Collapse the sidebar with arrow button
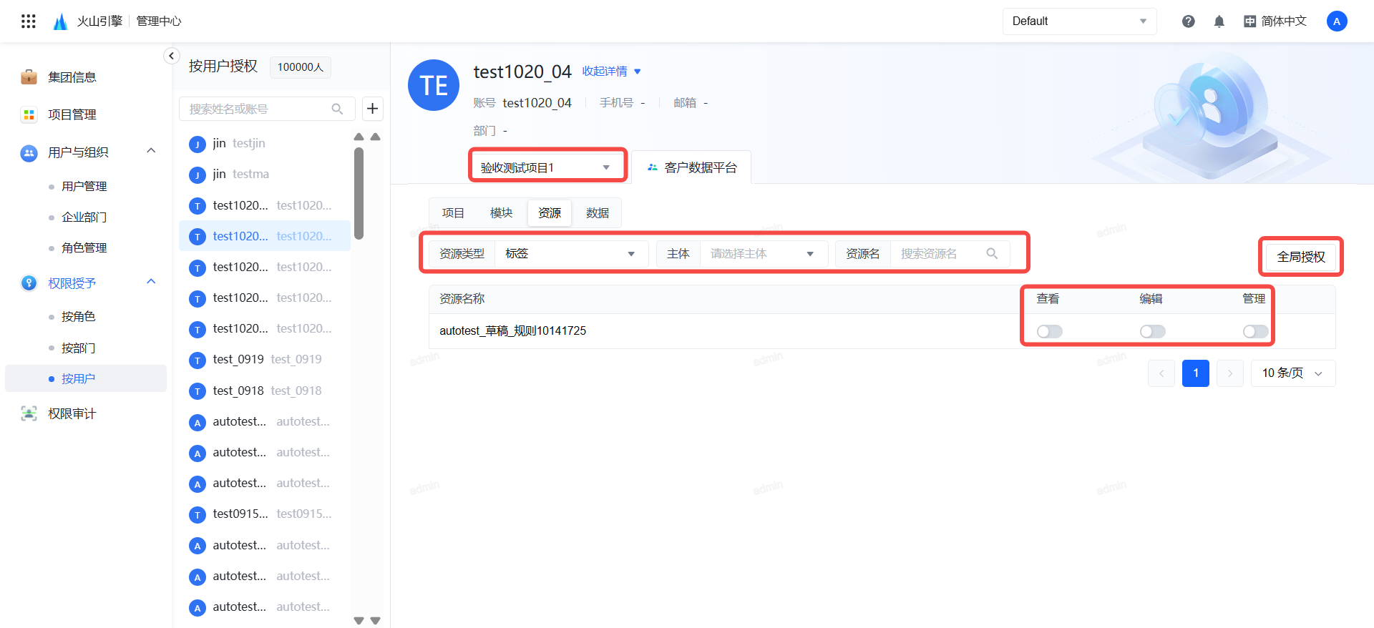This screenshot has width=1374, height=628. pos(171,56)
